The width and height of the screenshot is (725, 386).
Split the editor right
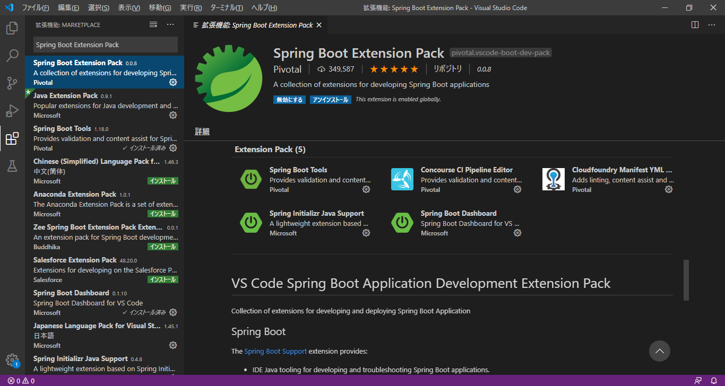(x=695, y=25)
